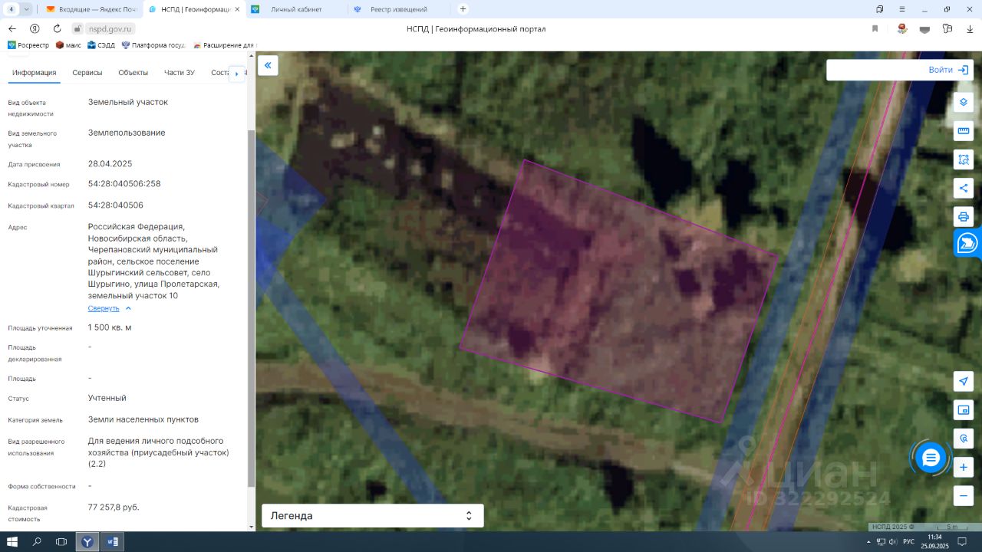982x552 pixels.
Task: Click the 1 500 кв. м area value
Action: point(110,328)
